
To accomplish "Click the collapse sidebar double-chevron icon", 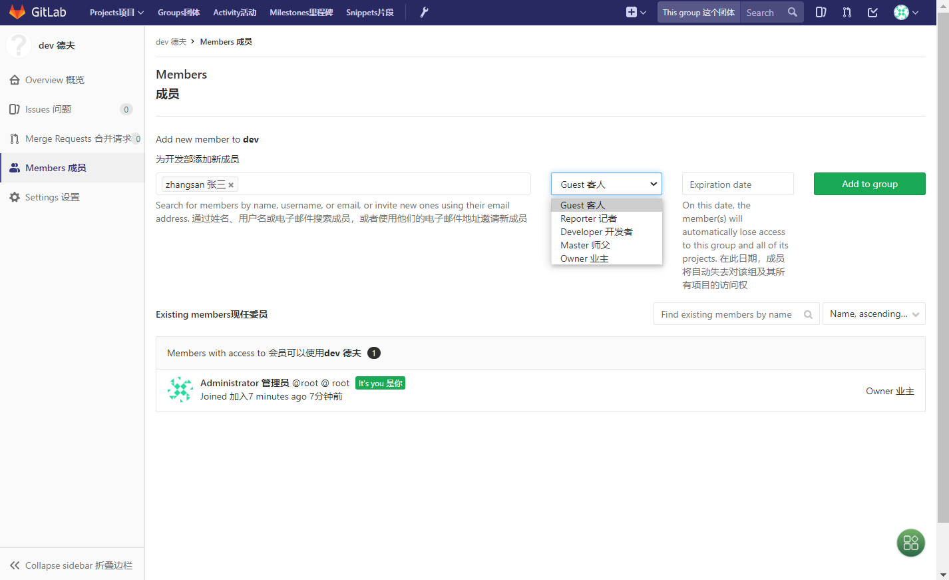I will pyautogui.click(x=15, y=565).
